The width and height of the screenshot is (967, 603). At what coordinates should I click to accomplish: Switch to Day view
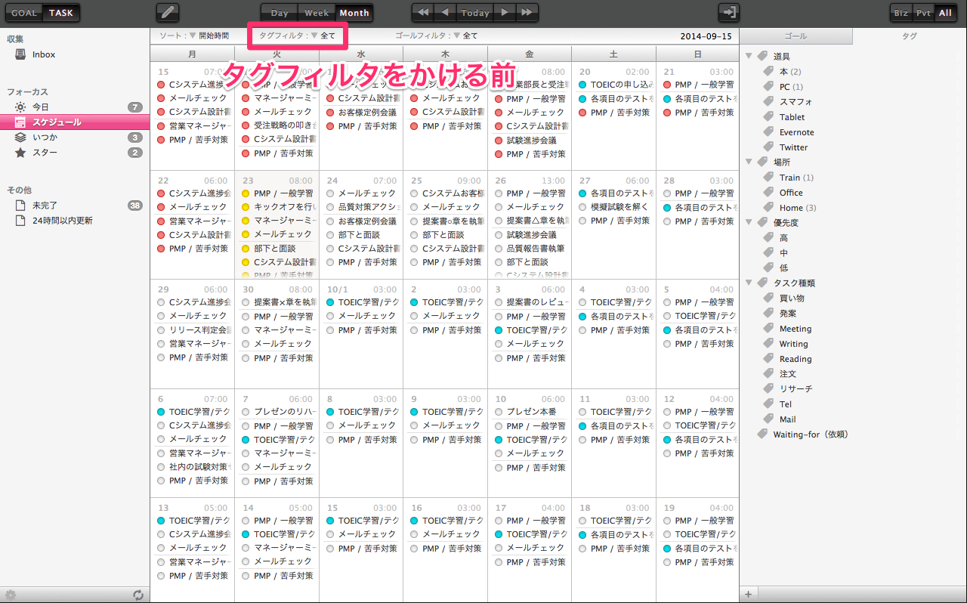click(280, 13)
